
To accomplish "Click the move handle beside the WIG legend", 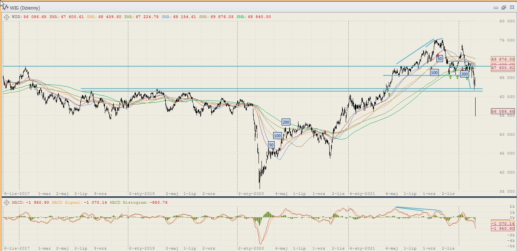I will tap(6, 17).
